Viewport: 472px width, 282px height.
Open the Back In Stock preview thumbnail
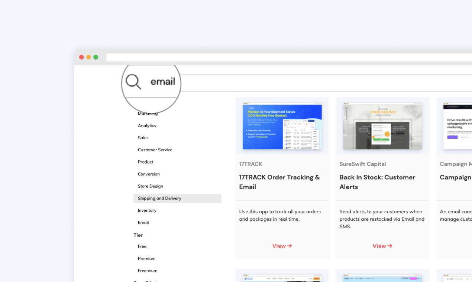pos(382,126)
